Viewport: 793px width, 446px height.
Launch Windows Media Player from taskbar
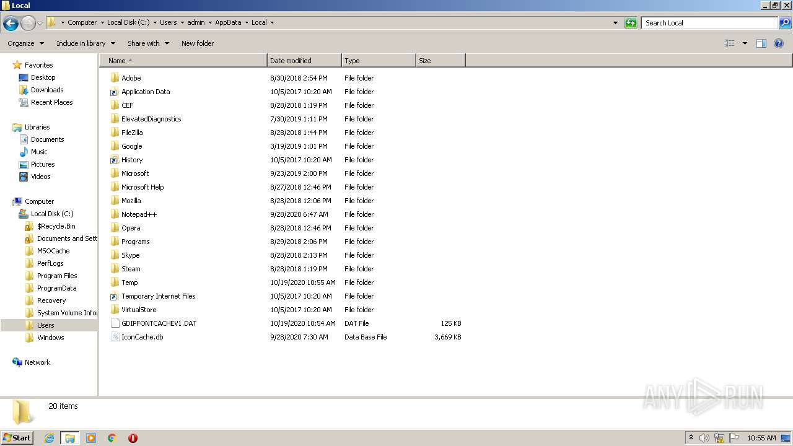91,438
